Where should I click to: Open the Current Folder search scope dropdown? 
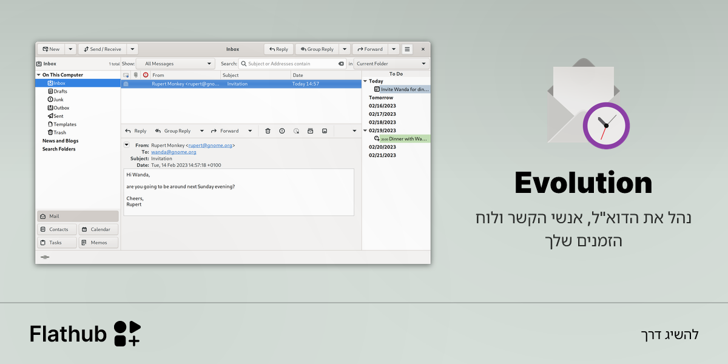391,64
